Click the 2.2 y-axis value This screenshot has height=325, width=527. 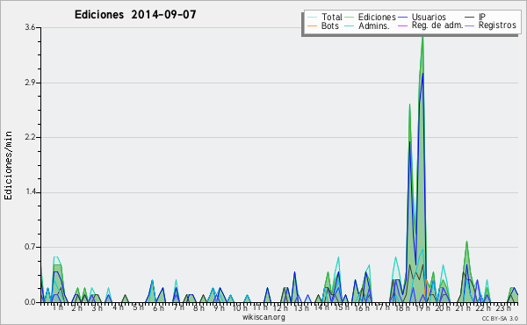[30, 137]
